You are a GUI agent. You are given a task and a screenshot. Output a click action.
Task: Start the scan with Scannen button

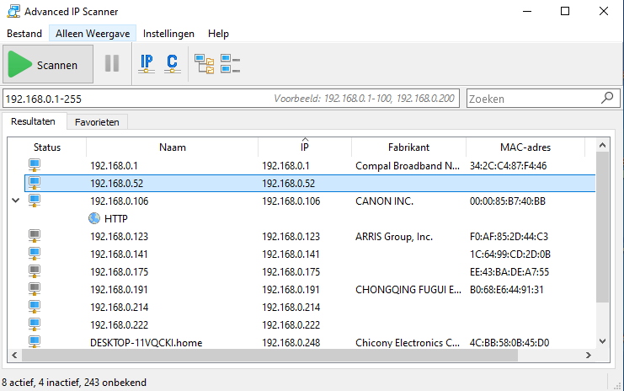[x=48, y=64]
